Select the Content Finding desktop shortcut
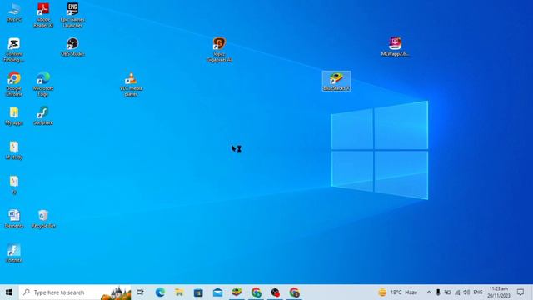This screenshot has width=533, height=300. [x=14, y=50]
